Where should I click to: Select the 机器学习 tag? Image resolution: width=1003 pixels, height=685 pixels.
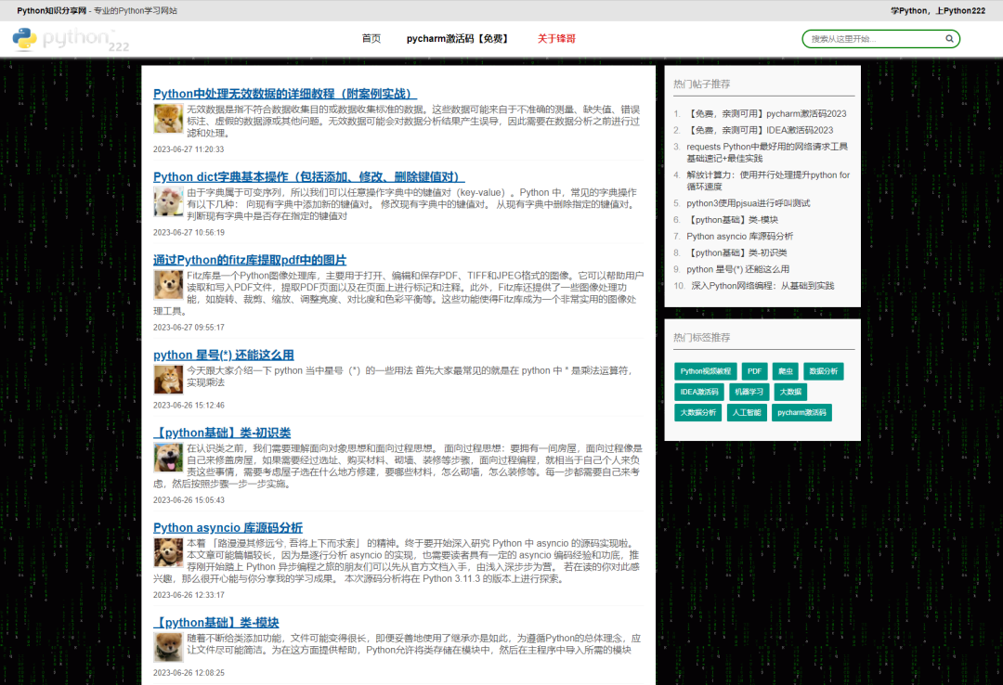(749, 391)
